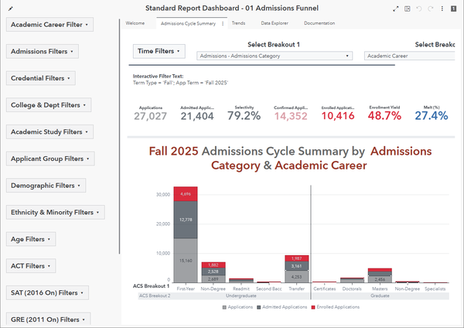The height and width of the screenshot is (328, 464).
Task: Click the left filter panel scrollbar
Action: 119,136
